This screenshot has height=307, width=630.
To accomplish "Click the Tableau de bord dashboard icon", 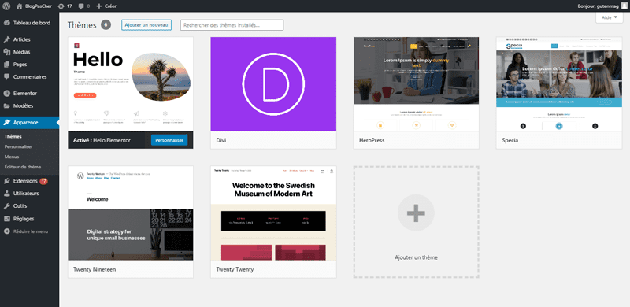I will [x=7, y=23].
